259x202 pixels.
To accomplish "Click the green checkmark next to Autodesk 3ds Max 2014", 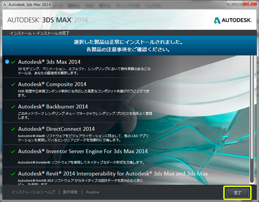I will point(13,62).
